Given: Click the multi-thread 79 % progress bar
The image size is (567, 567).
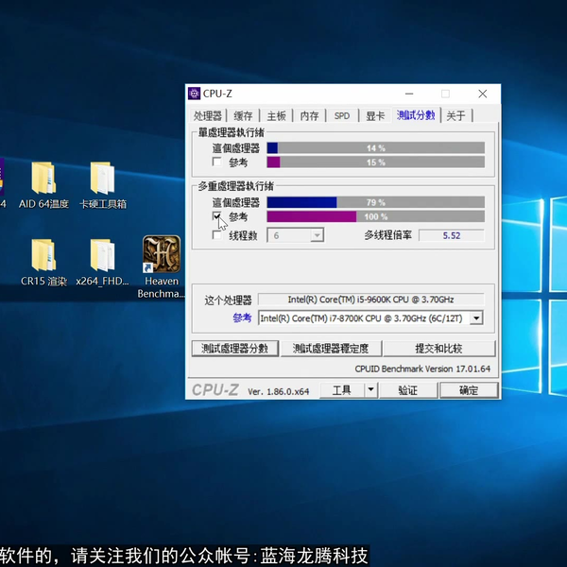Looking at the screenshot, I should 376,202.
